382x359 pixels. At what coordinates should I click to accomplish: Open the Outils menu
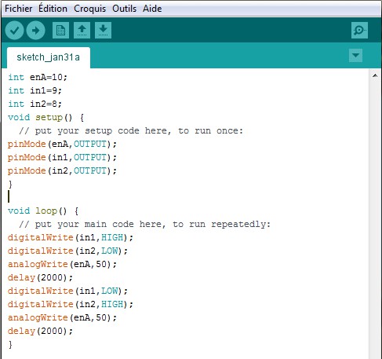click(125, 9)
